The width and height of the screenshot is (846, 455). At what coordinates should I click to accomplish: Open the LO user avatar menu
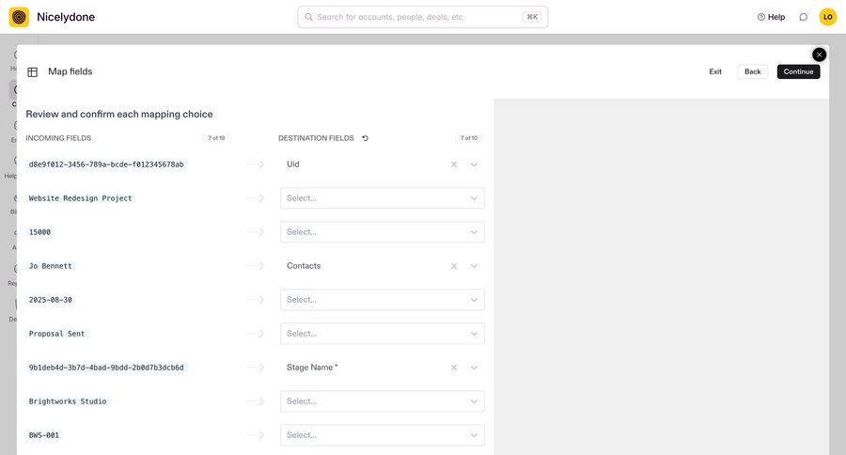point(827,17)
